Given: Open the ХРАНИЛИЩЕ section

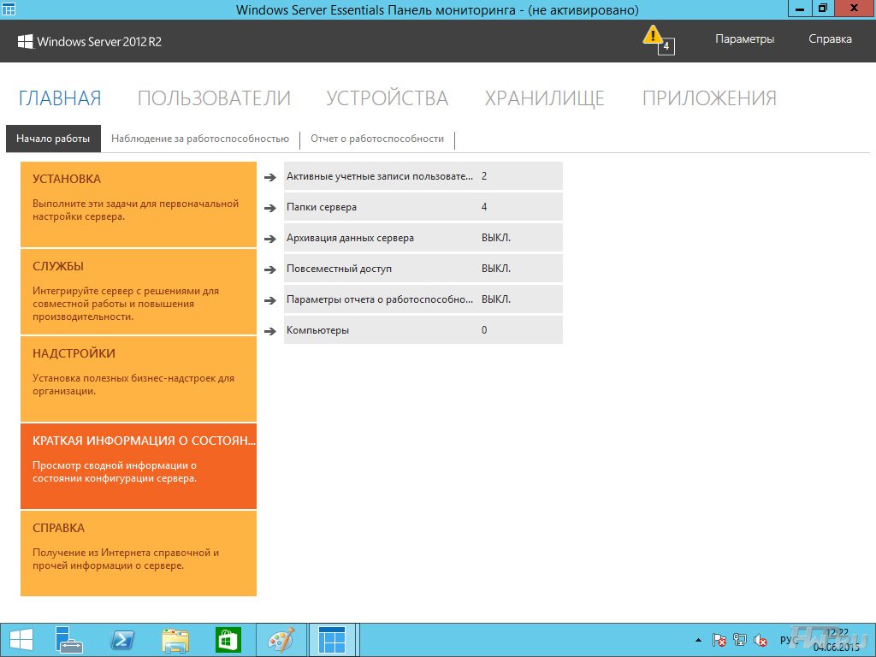Looking at the screenshot, I should click(x=545, y=98).
